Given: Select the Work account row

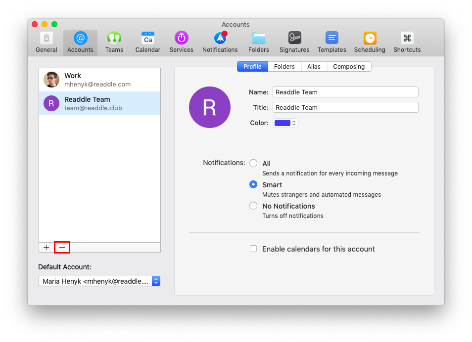Looking at the screenshot, I should (x=99, y=80).
